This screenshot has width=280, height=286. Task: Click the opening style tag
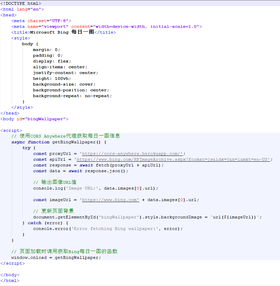[20, 38]
